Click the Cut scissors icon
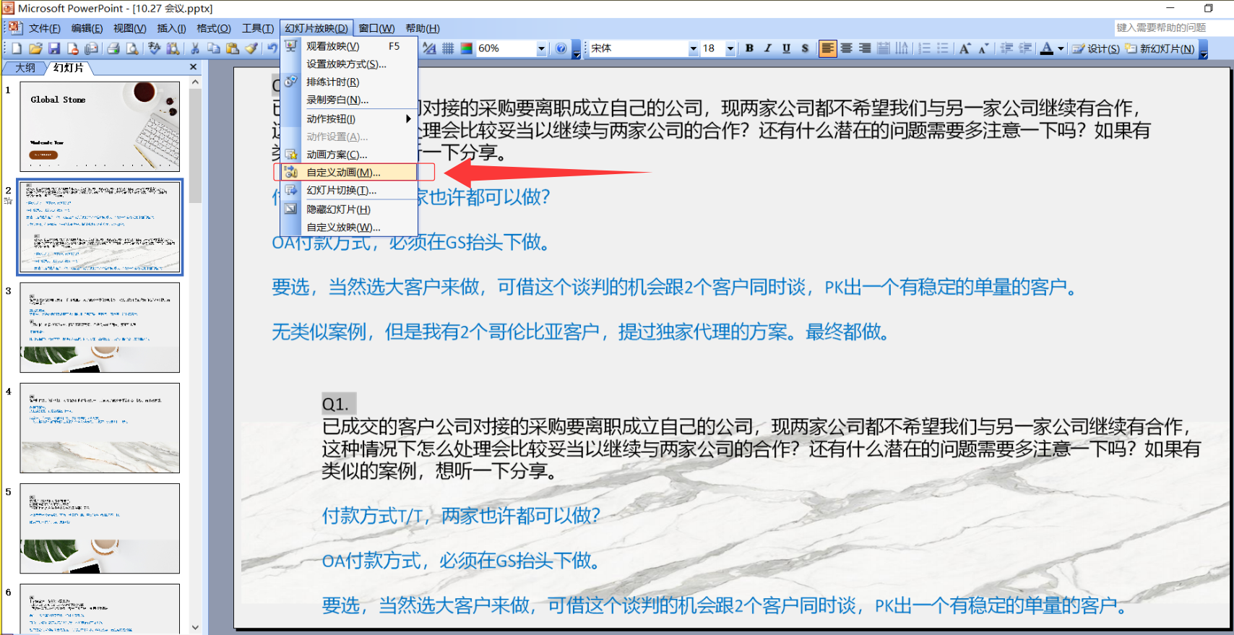Image resolution: width=1234 pixels, height=635 pixels. (x=195, y=48)
